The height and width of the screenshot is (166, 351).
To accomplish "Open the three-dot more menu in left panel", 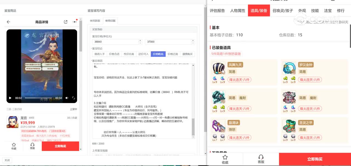I will 75,22.
